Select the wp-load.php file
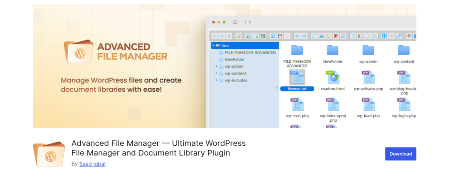Viewport: 450px width, 177px height. [368, 108]
